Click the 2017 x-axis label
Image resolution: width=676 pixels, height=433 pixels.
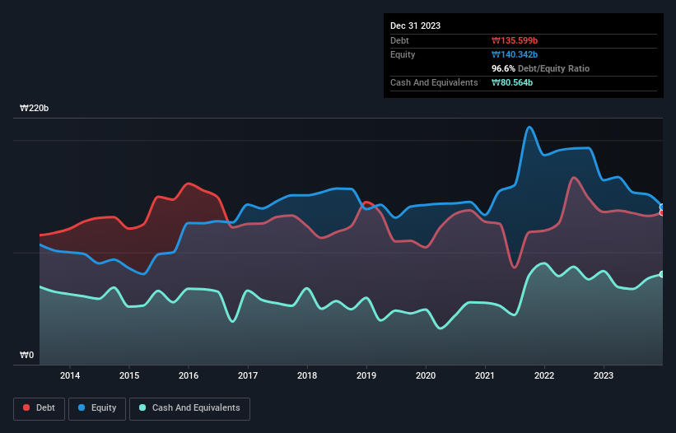coord(248,375)
